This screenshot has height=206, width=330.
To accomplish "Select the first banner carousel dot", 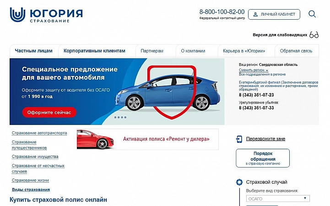I will [115, 117].
